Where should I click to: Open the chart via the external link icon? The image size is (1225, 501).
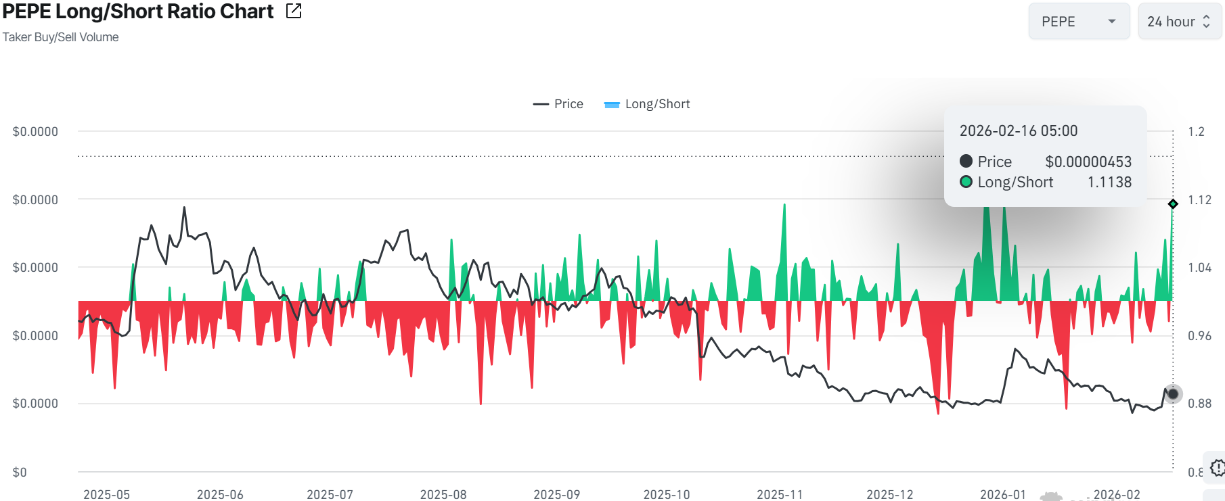tap(294, 11)
